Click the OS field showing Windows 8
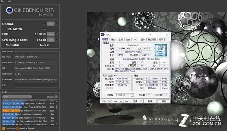 [x=36, y=68]
